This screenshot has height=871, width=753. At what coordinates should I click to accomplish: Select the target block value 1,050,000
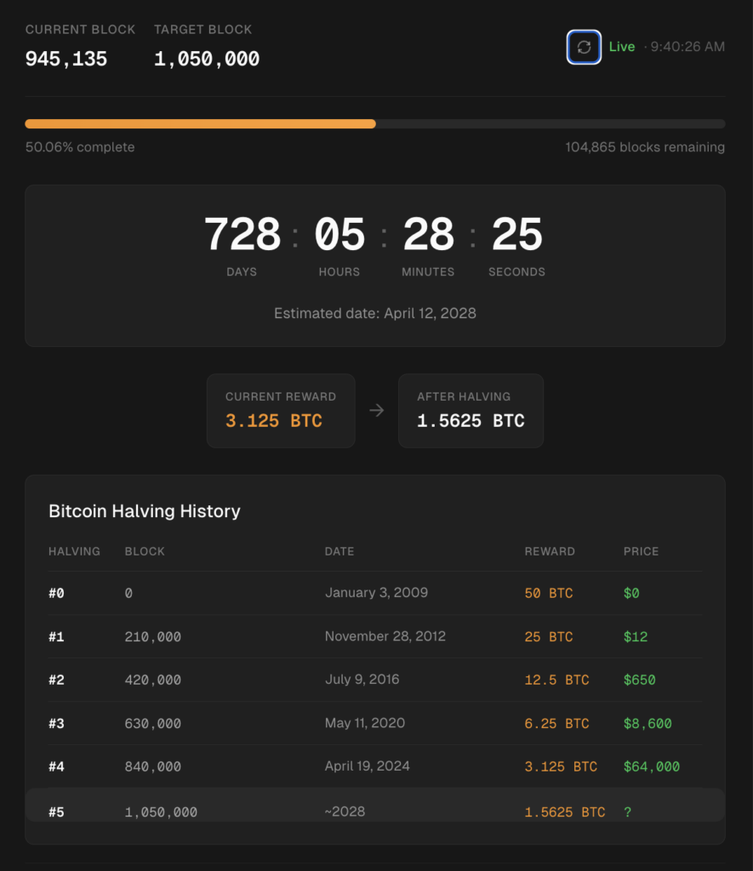[x=206, y=59]
